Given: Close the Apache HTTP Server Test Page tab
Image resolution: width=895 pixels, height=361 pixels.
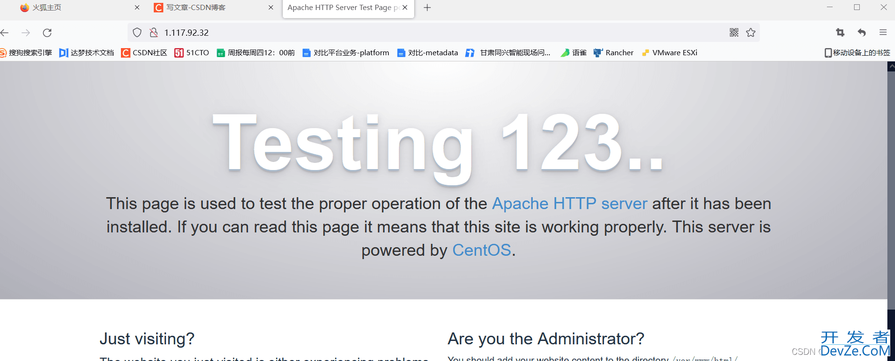Looking at the screenshot, I should coord(405,8).
